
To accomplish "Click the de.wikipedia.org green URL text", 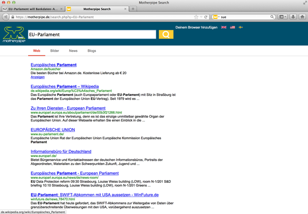I will click(x=71, y=91).
